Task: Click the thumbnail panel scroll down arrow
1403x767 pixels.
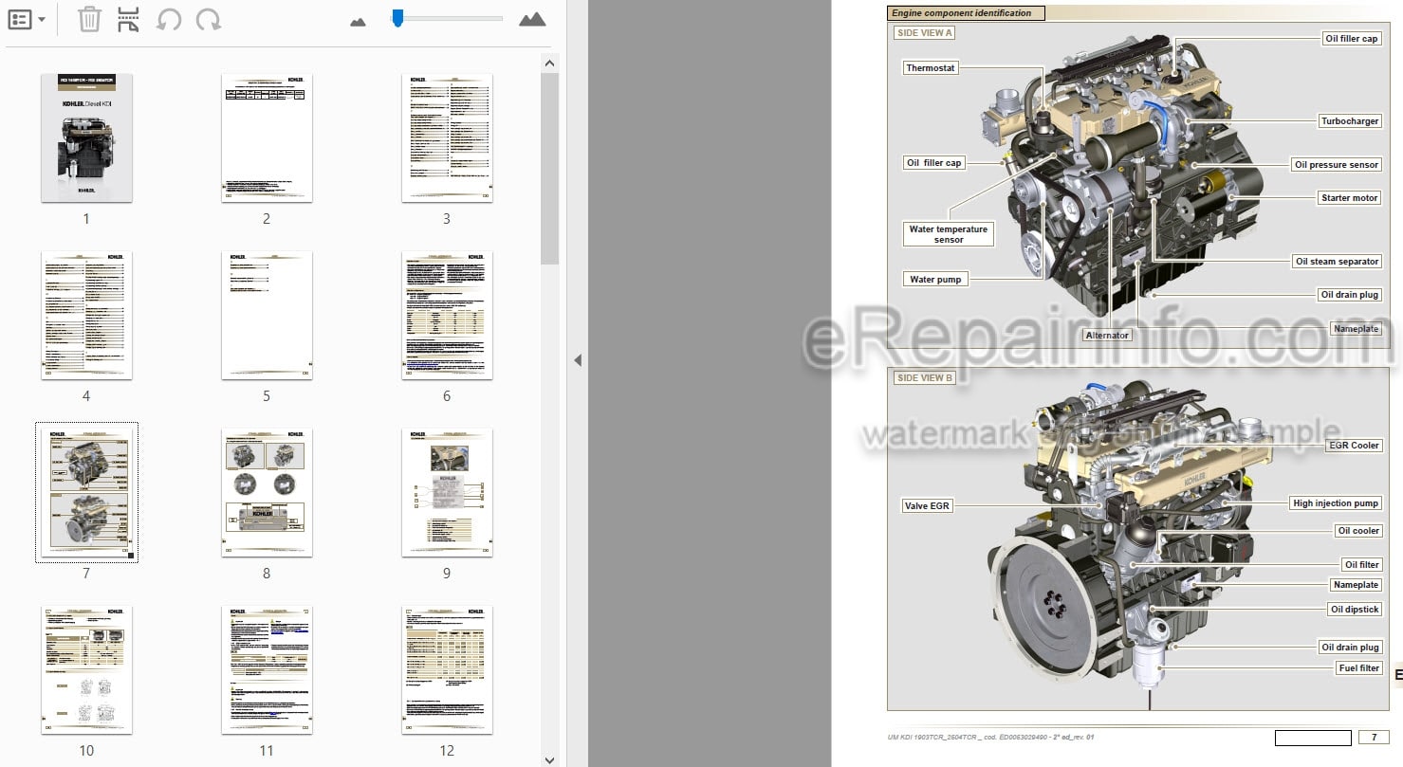Action: [x=549, y=759]
